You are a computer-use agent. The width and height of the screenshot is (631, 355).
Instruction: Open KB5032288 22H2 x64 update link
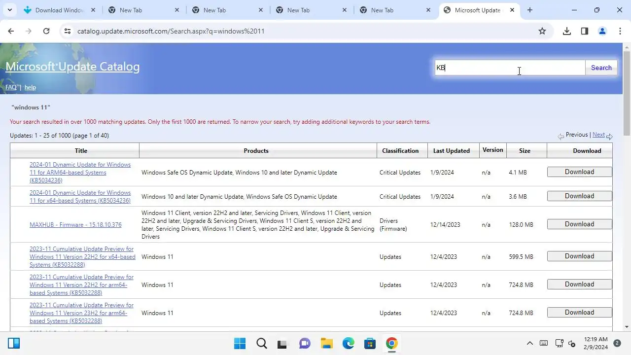(82, 257)
